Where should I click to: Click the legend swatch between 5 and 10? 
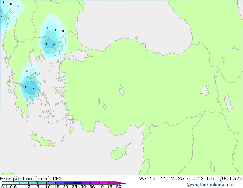pos(42,183)
